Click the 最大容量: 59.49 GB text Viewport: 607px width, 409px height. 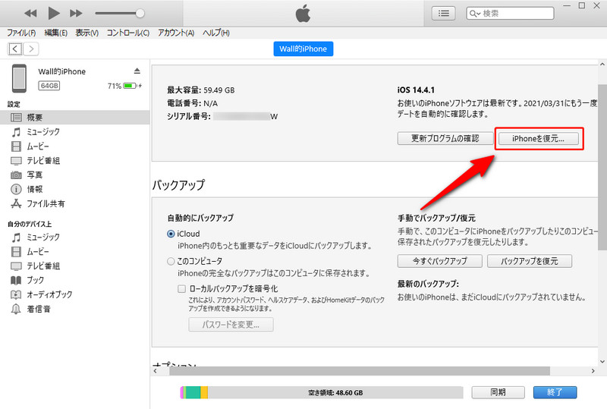(201, 90)
